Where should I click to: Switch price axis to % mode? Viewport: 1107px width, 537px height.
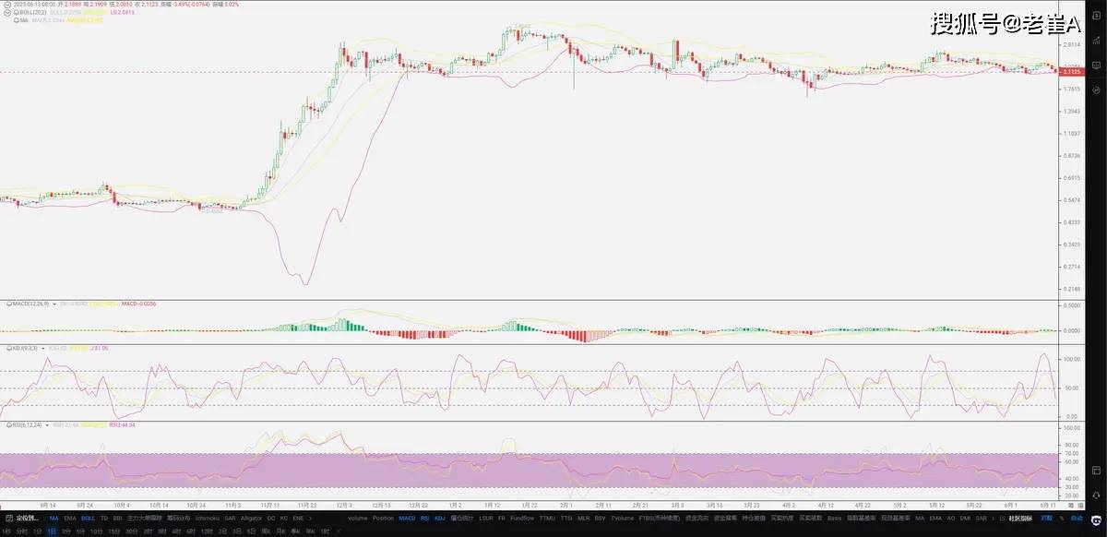pos(1062,519)
